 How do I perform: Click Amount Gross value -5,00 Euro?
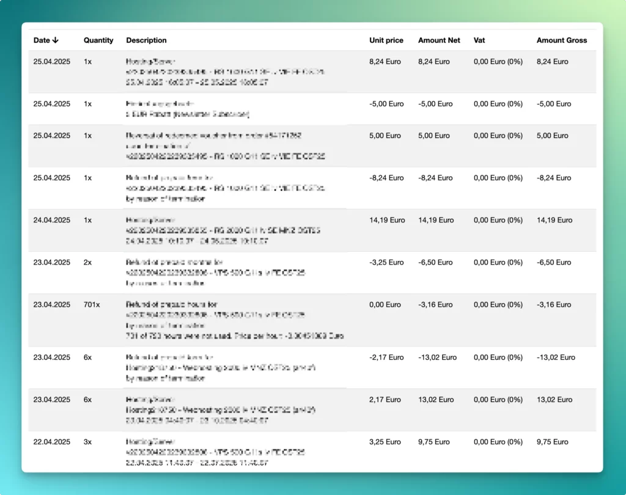554,104
